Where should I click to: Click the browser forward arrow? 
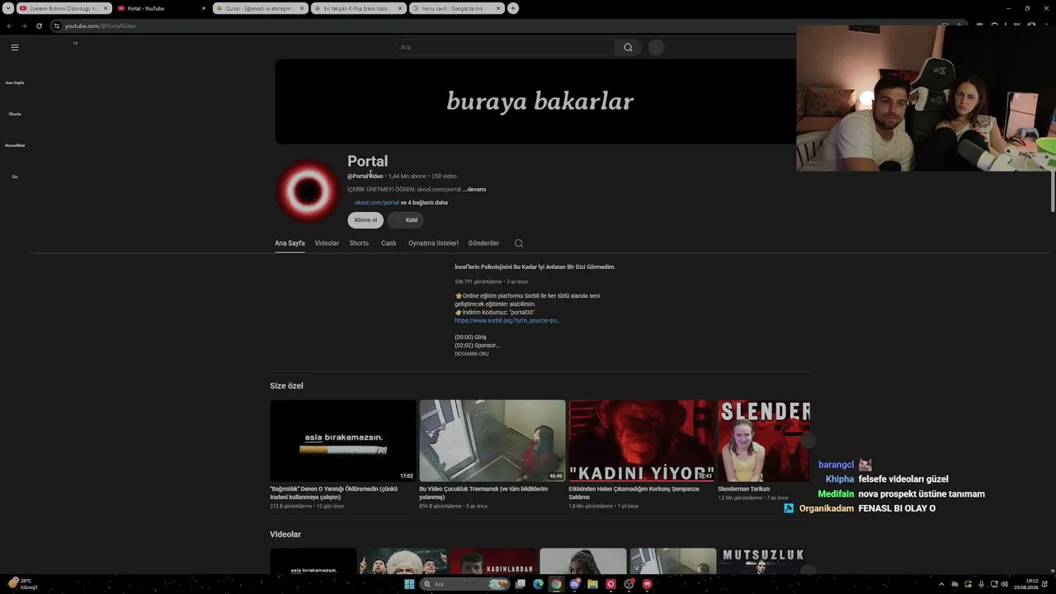click(24, 26)
